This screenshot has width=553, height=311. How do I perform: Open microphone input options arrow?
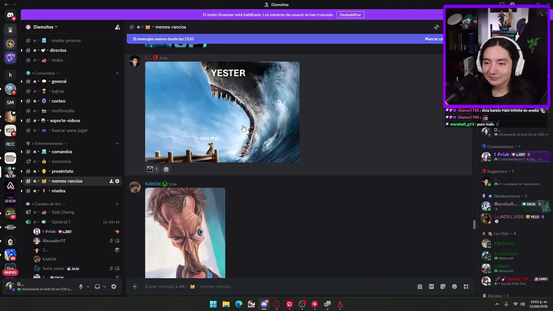(x=88, y=286)
